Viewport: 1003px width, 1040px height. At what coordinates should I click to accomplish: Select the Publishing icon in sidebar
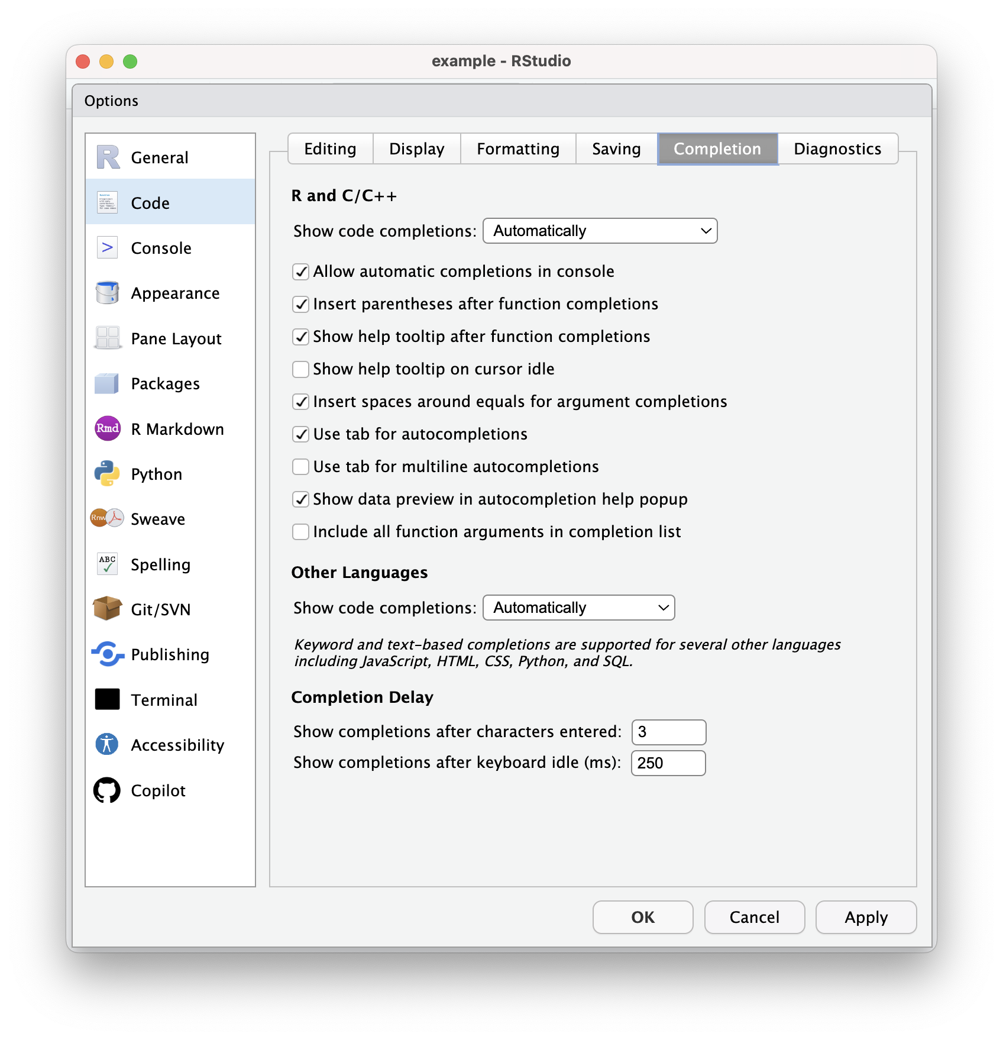click(x=107, y=654)
